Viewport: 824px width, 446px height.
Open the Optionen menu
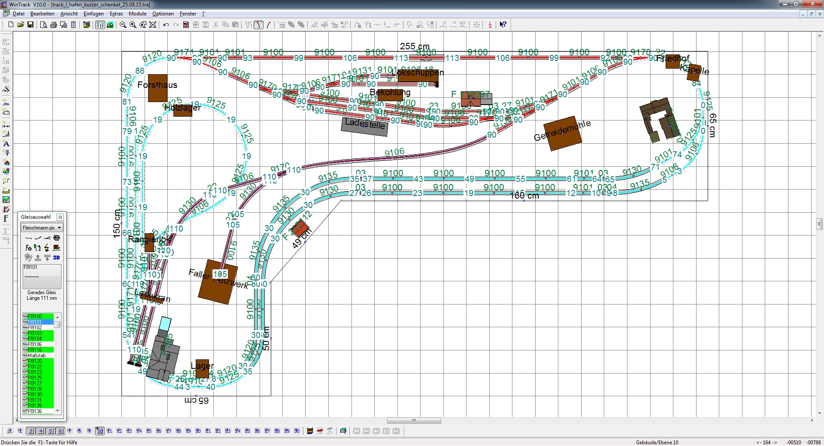point(163,14)
